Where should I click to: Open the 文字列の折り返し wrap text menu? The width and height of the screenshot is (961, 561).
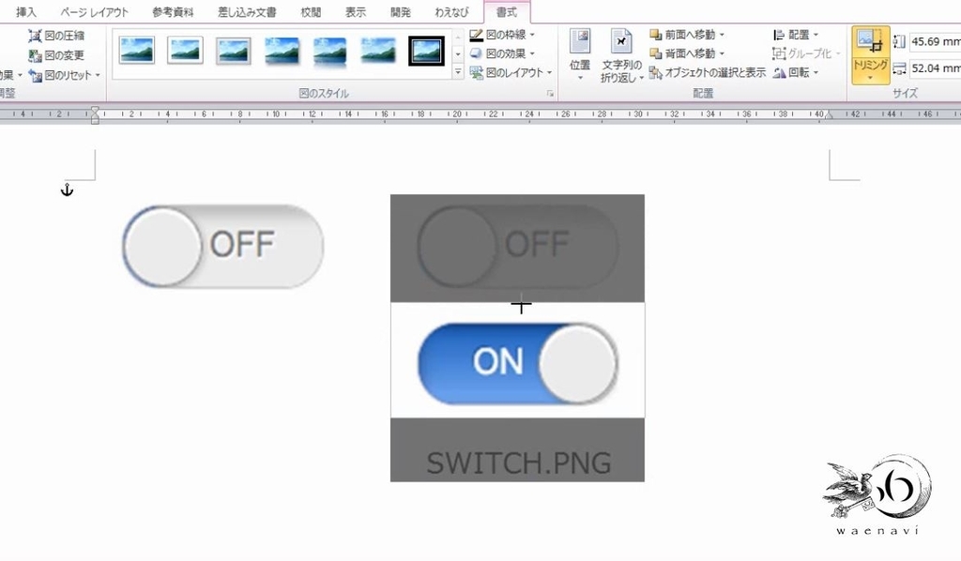(621, 55)
